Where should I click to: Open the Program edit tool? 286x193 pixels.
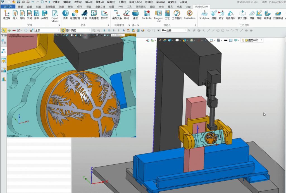[x=159, y=14]
